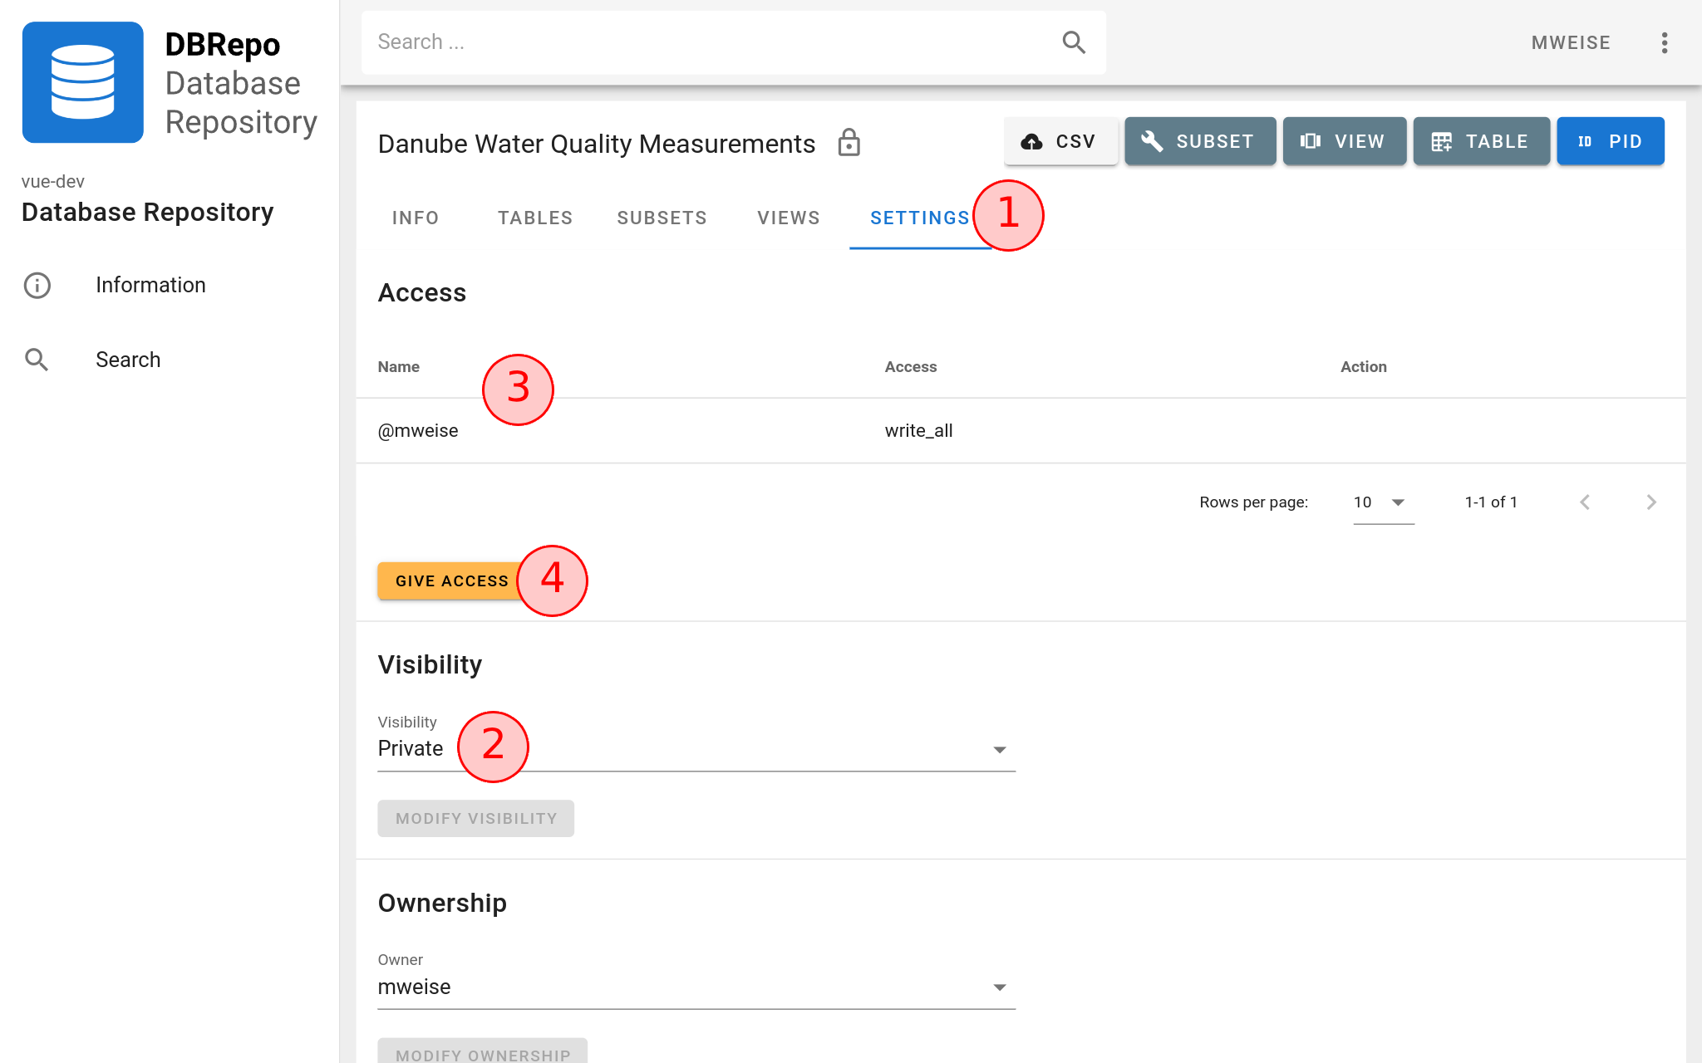Create a new Subset
This screenshot has height=1063, width=1702.
coord(1200,141)
